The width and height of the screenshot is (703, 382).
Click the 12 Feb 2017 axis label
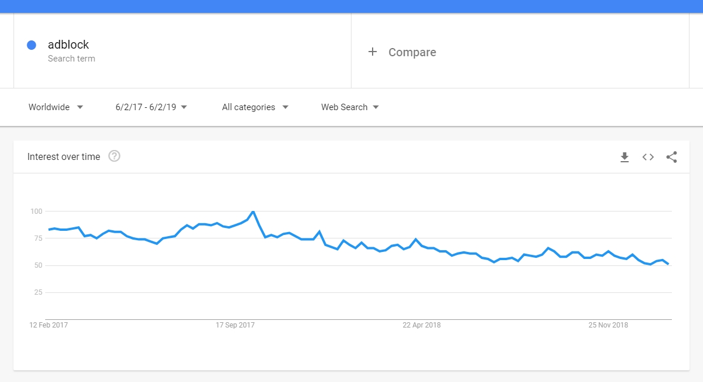tap(49, 325)
